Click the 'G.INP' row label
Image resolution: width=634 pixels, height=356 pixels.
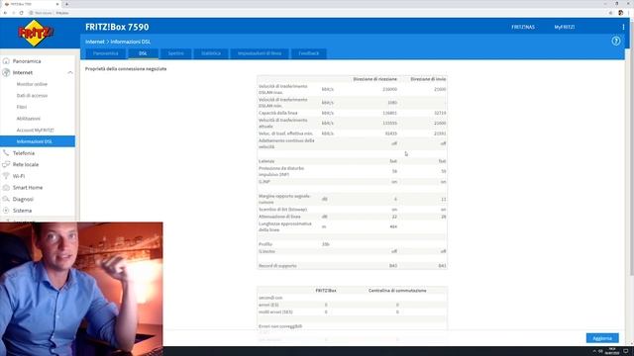[x=264, y=182]
